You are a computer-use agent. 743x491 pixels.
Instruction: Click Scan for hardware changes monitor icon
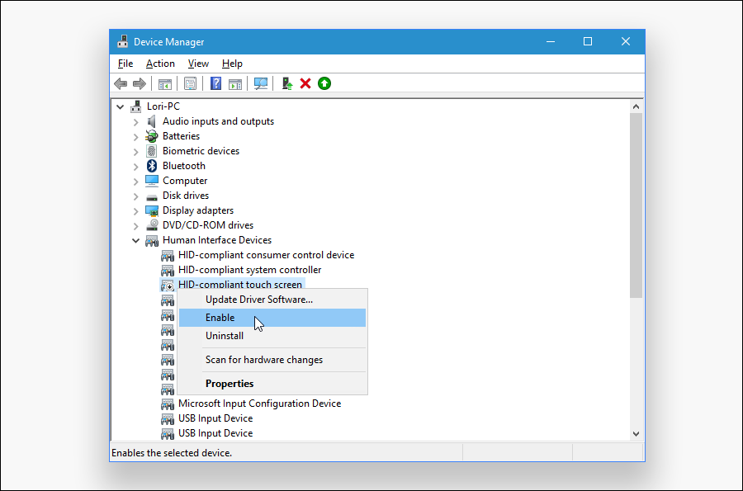coord(261,84)
